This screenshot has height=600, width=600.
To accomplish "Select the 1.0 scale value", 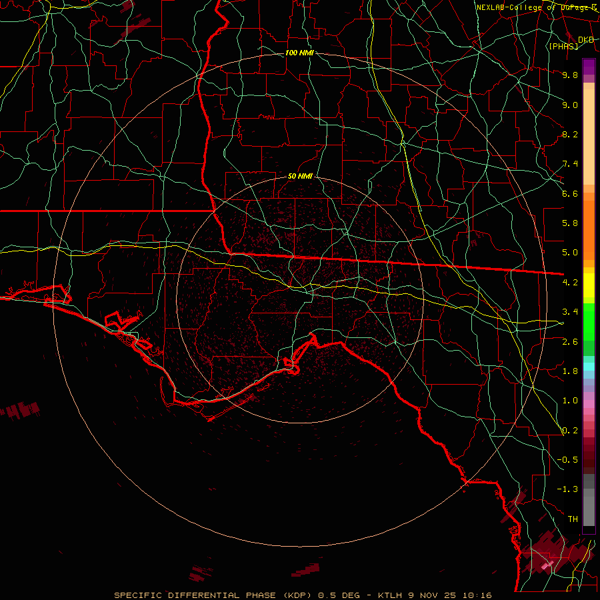I will tap(570, 401).
